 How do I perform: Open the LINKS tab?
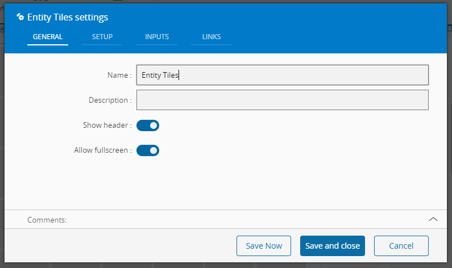pos(212,37)
